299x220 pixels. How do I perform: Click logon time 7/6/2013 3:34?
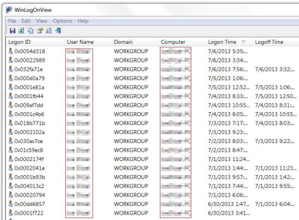pyautogui.click(x=228, y=60)
